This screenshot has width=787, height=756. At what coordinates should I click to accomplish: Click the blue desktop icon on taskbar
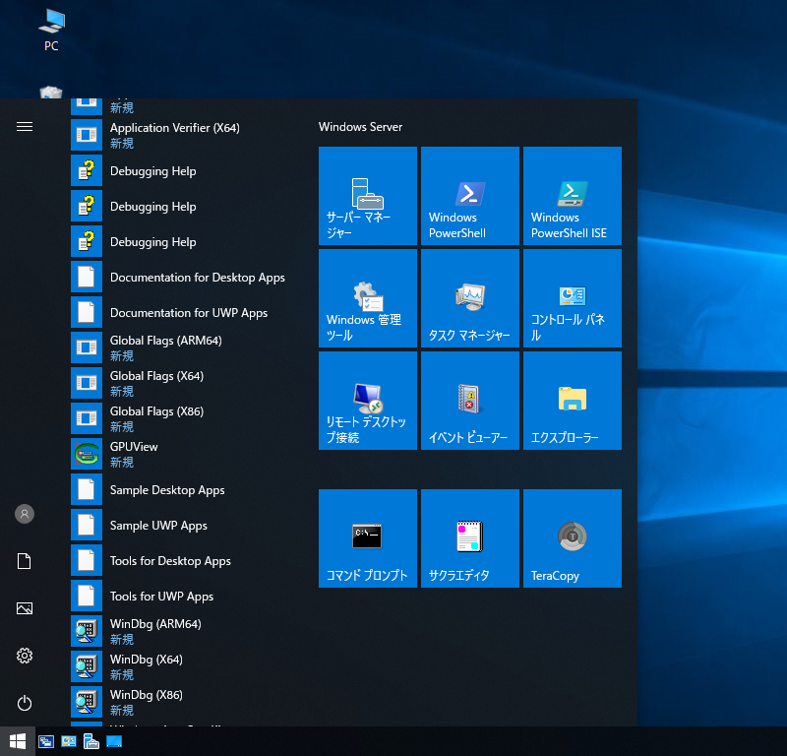pos(114,741)
